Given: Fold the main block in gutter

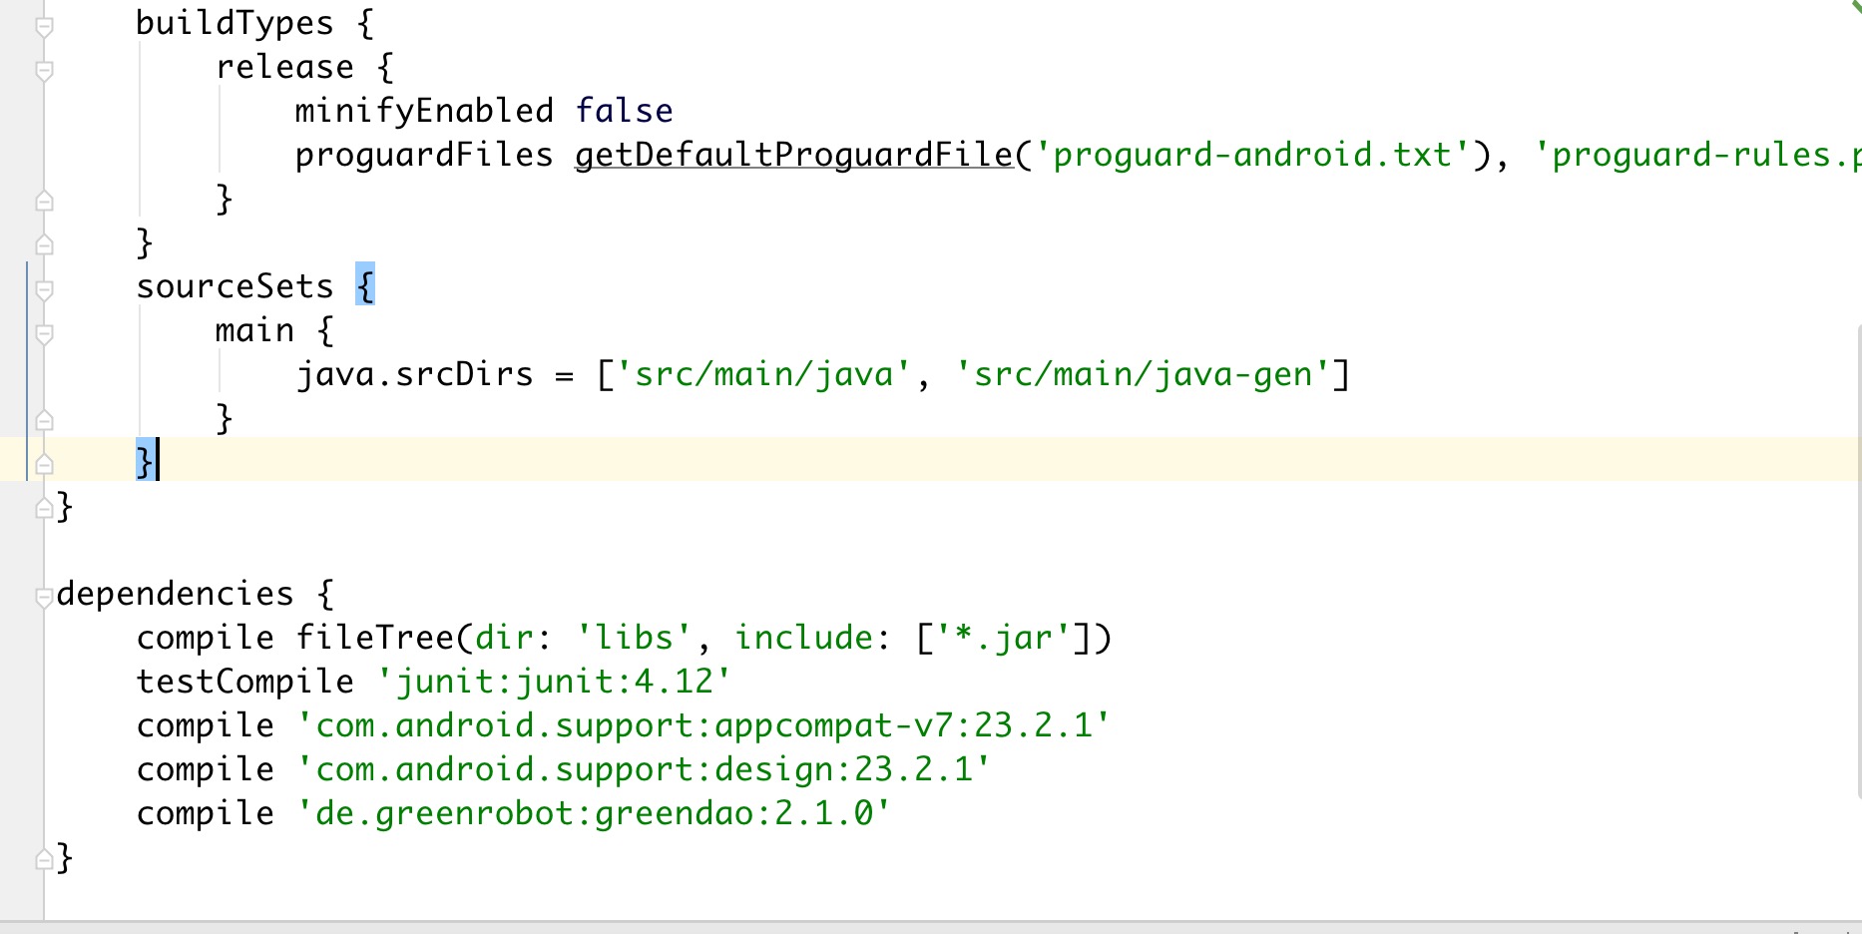Looking at the screenshot, I should click(44, 333).
